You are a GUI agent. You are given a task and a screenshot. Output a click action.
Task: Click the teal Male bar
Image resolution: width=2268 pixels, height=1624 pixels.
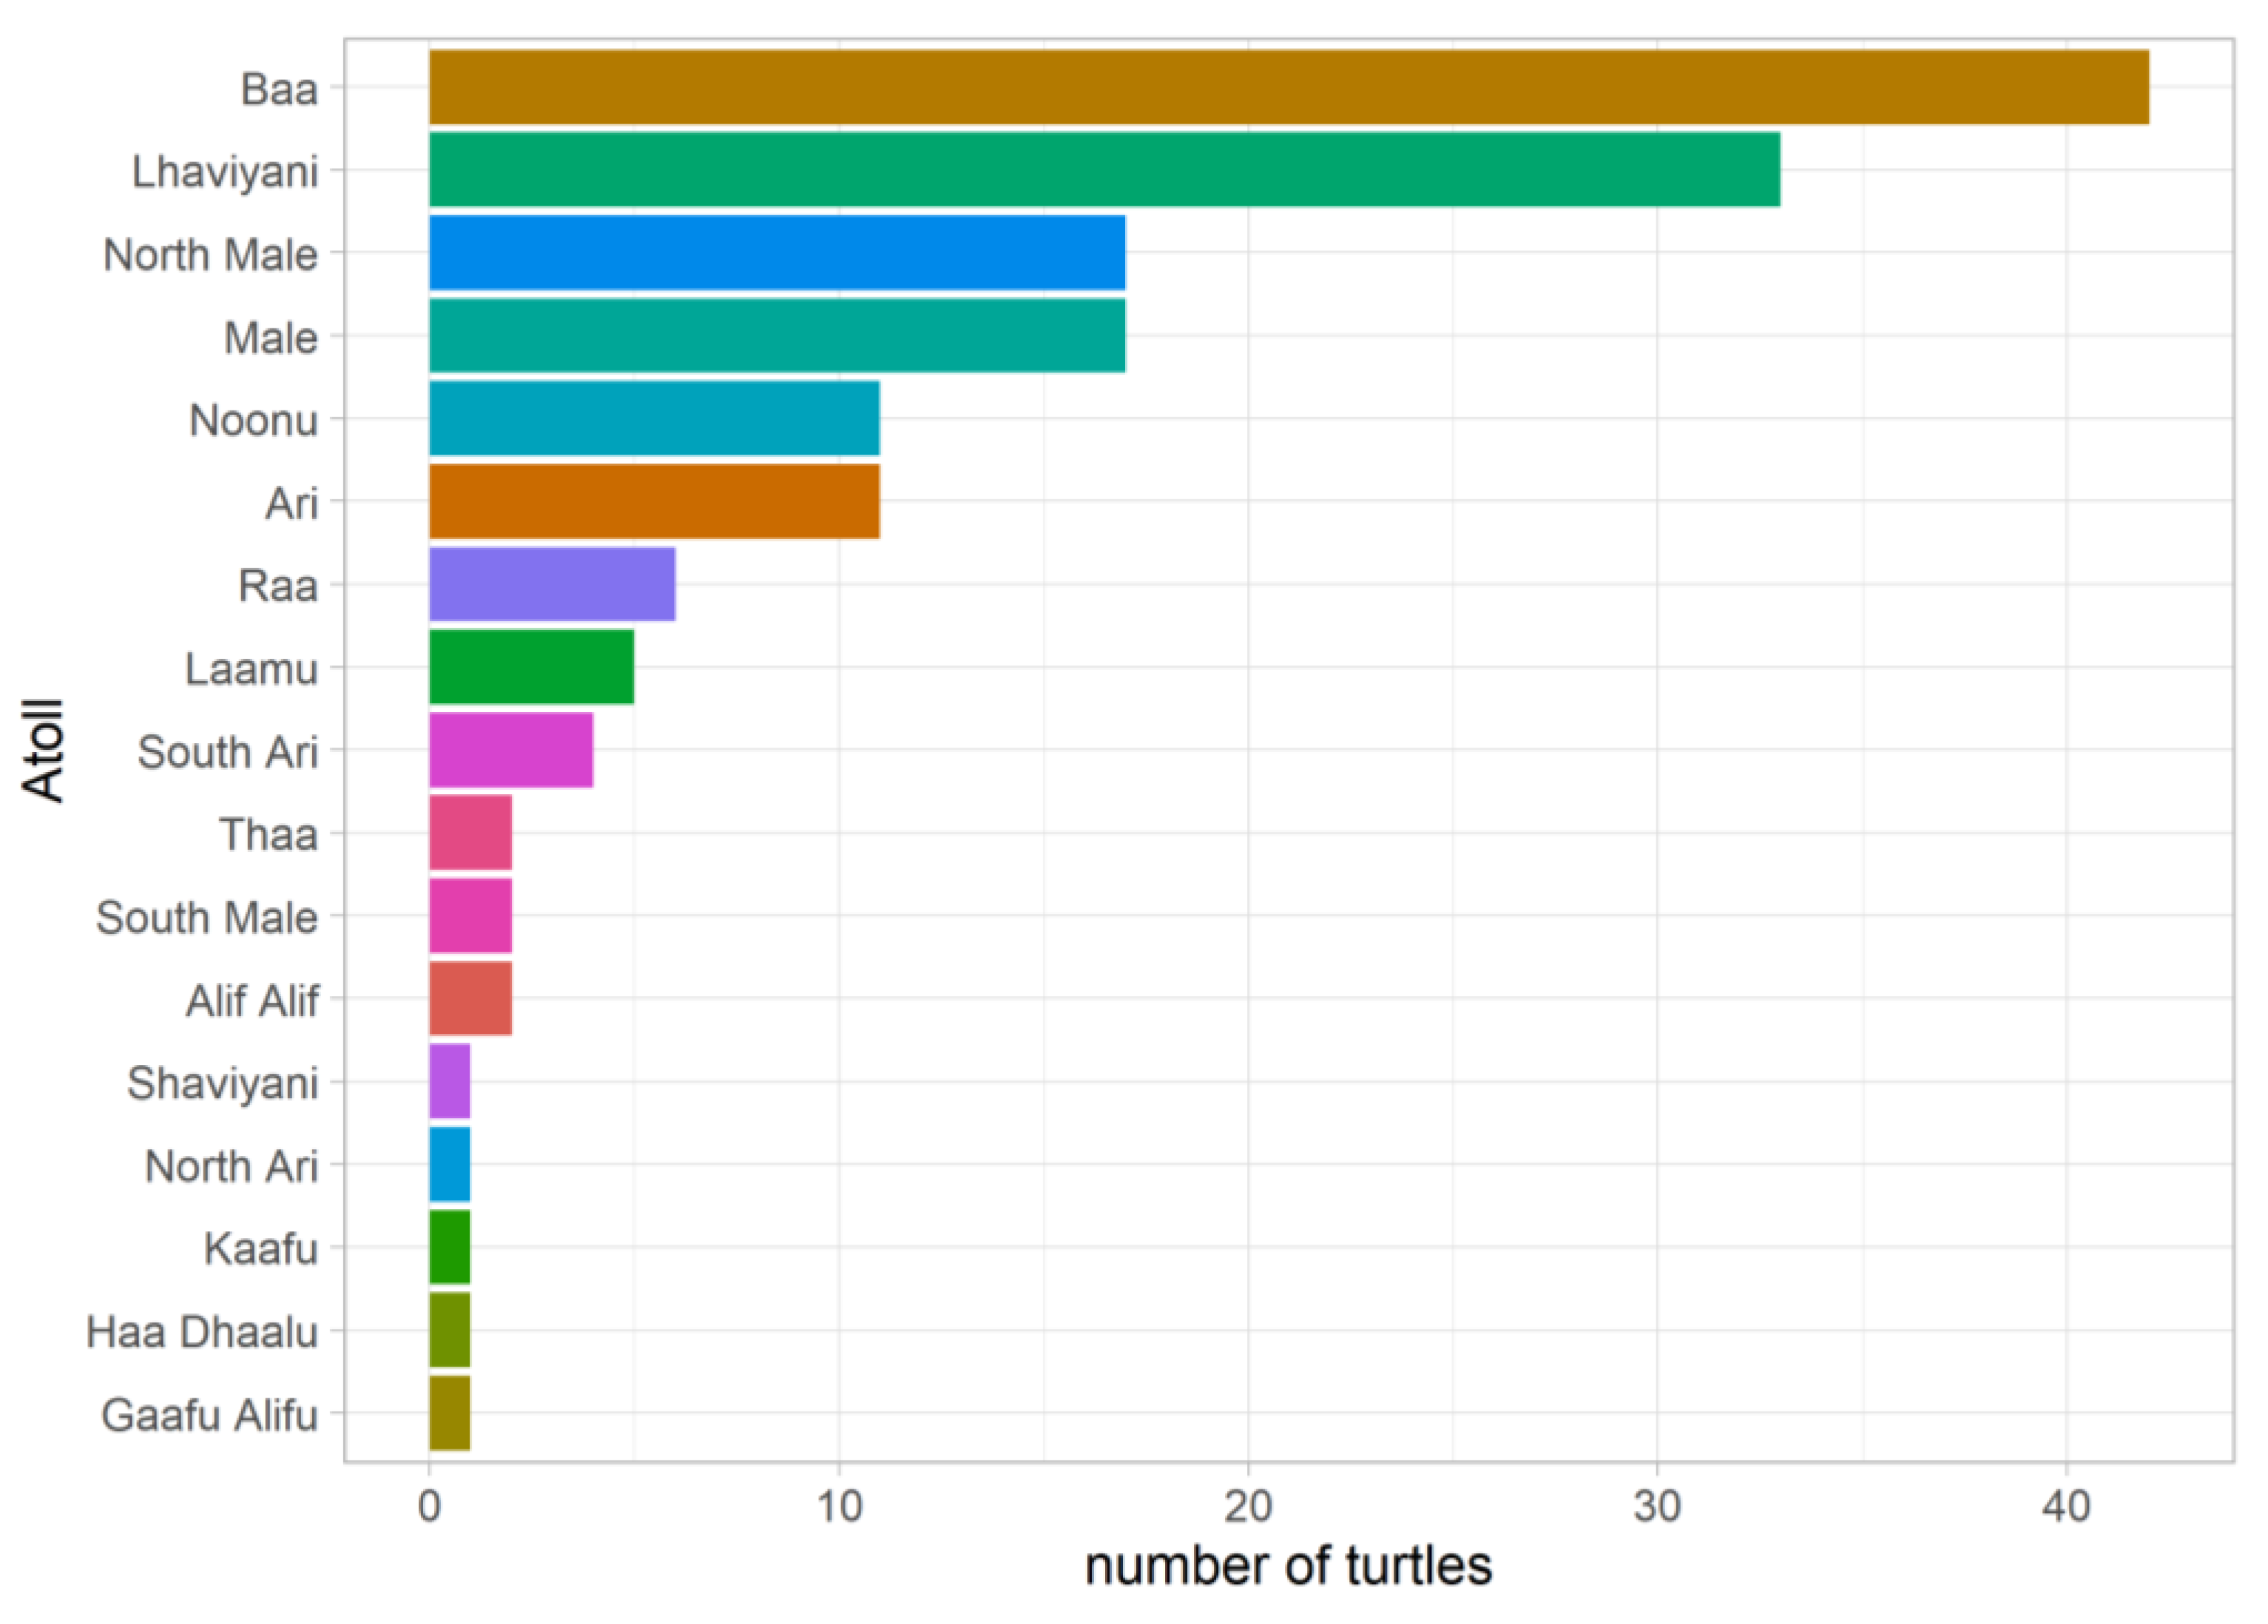click(777, 336)
